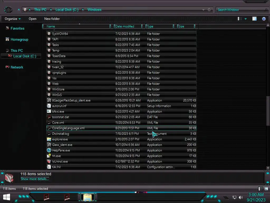Click the change view icon
Image resolution: width=270 pixels, height=203 pixels.
point(240,19)
